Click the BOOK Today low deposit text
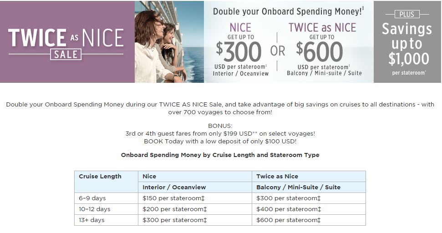Screen dimensions: 442x233 [x=220, y=142]
